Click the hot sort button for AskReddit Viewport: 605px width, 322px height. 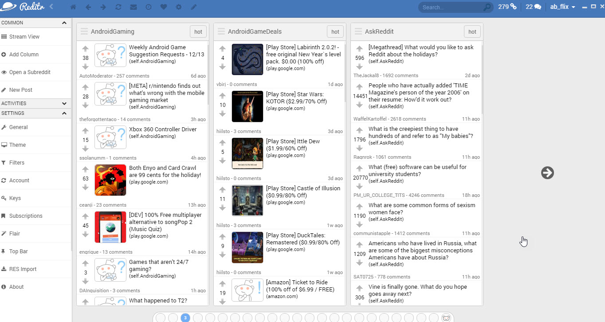pos(472,31)
